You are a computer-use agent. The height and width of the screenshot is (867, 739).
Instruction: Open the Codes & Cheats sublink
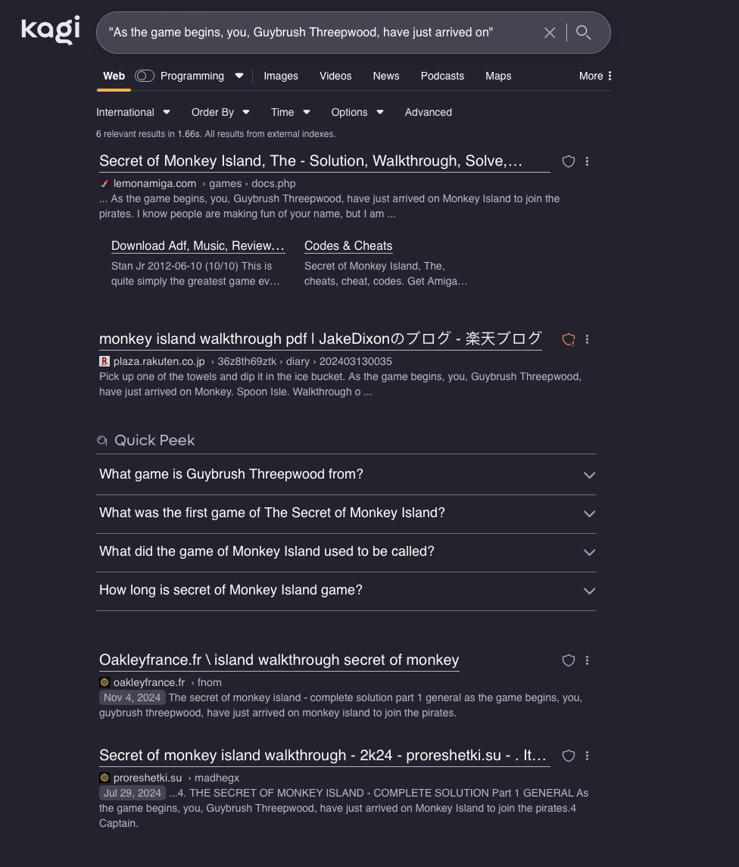point(348,246)
